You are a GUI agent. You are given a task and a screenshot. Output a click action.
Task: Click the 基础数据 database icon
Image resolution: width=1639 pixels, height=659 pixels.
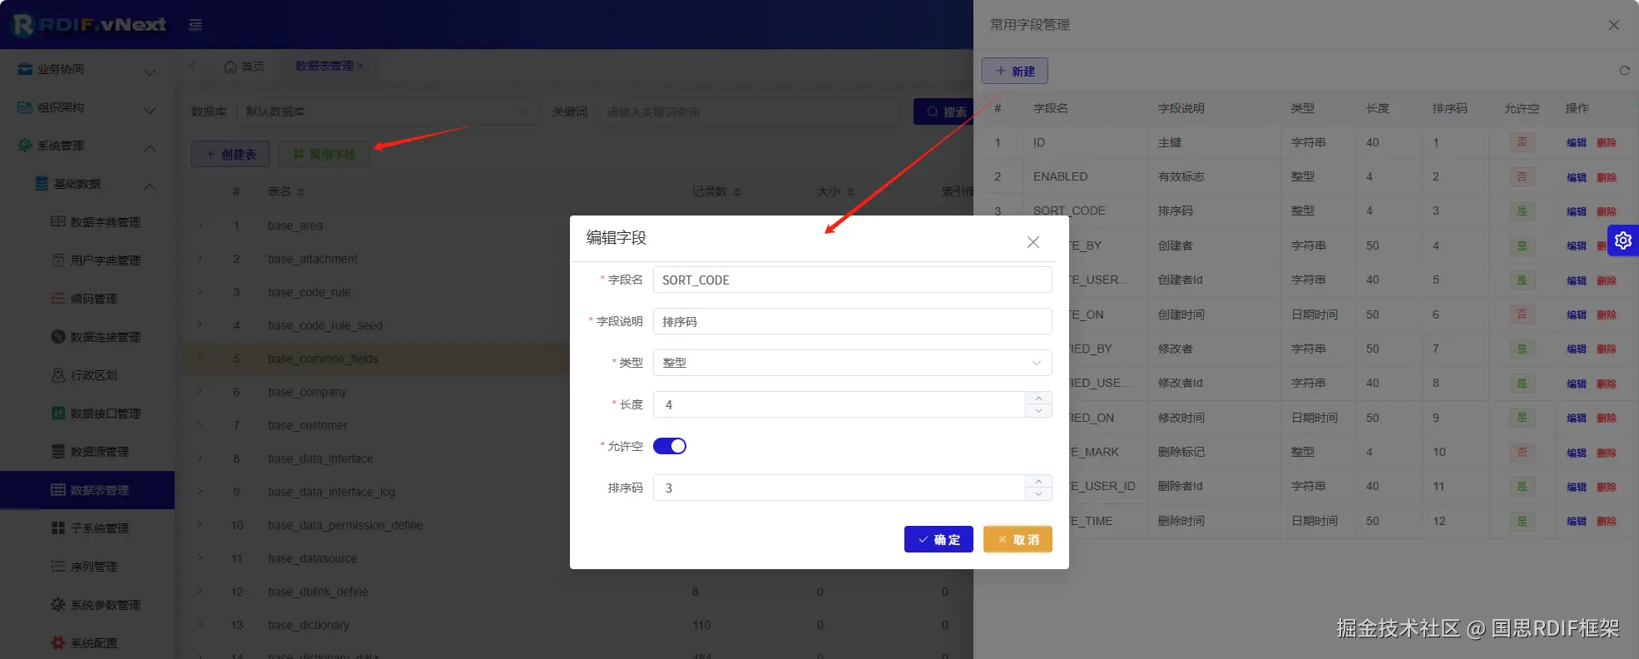[x=42, y=184]
